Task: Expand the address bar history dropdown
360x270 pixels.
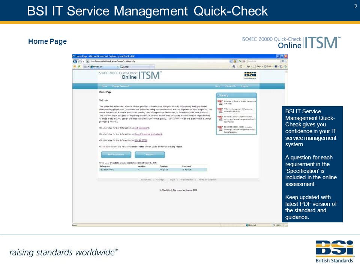Action: tap(231, 61)
